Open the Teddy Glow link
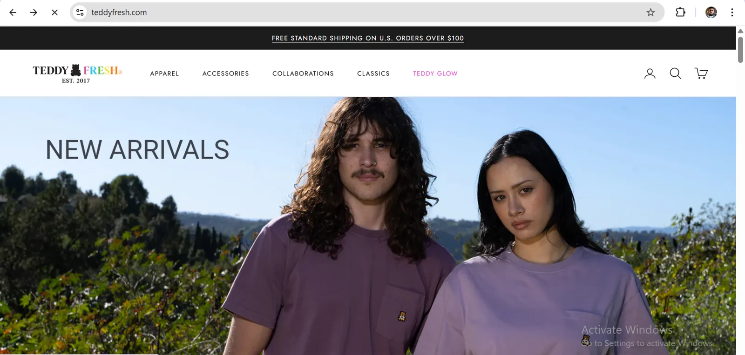This screenshot has height=355, width=745. pos(435,74)
